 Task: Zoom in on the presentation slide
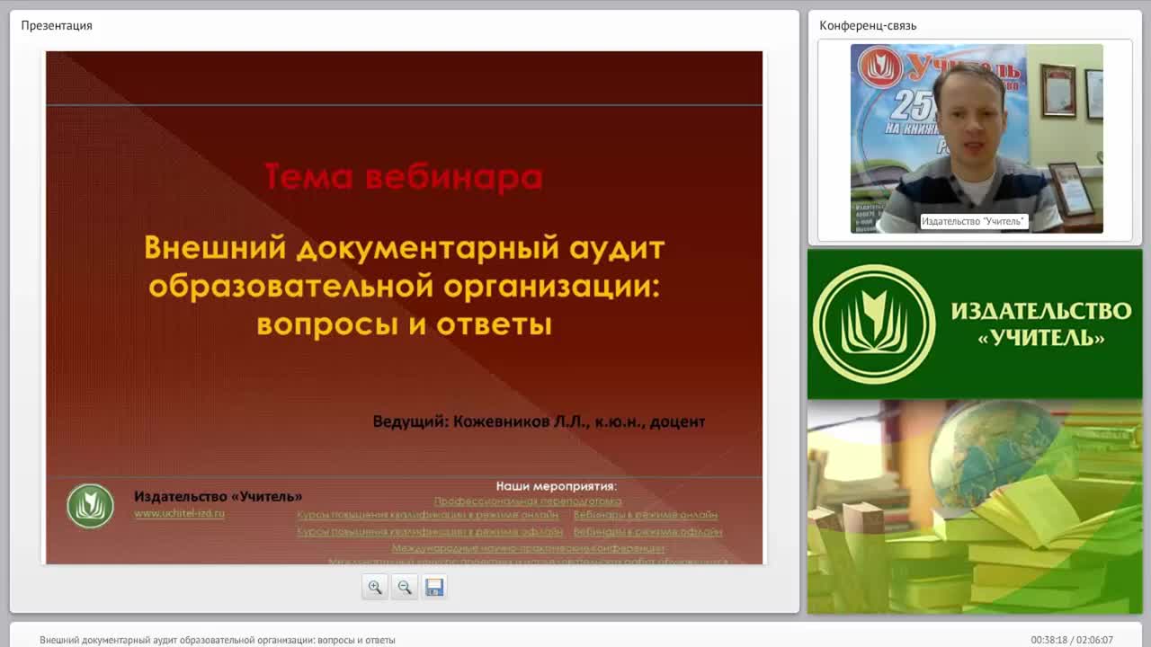[x=375, y=587]
